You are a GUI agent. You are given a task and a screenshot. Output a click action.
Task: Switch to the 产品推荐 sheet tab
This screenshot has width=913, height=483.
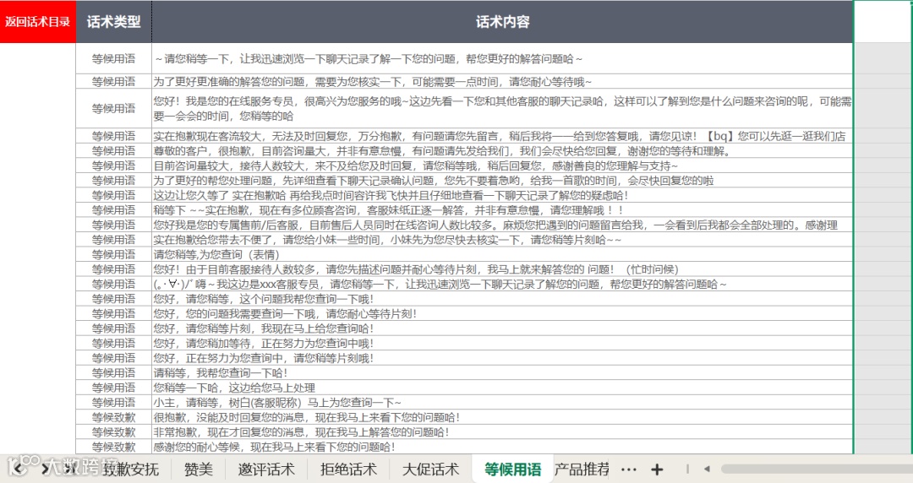point(581,469)
